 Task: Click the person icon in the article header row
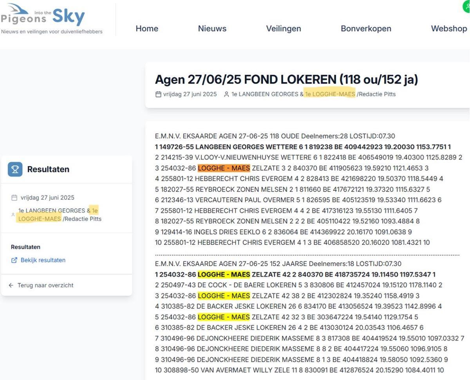click(x=226, y=94)
